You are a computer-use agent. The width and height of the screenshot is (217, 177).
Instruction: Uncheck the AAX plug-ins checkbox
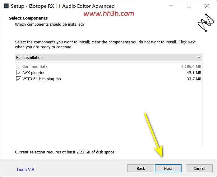click(19, 73)
